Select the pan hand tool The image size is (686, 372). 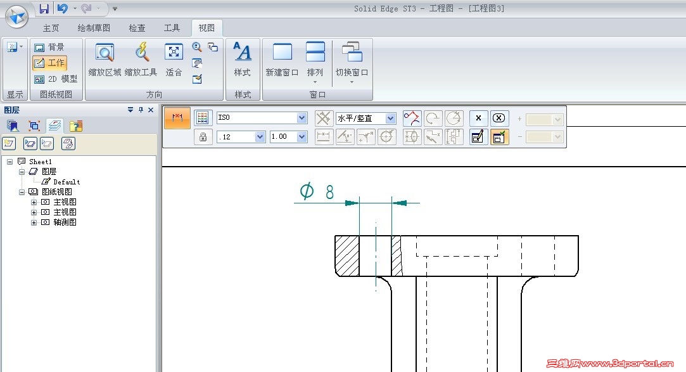(197, 63)
